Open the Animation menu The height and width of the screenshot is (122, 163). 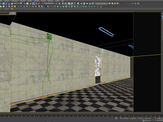tap(7, 1)
